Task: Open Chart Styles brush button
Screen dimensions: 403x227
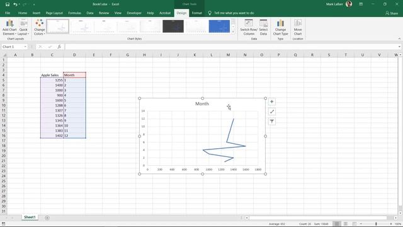Action: 272,112
